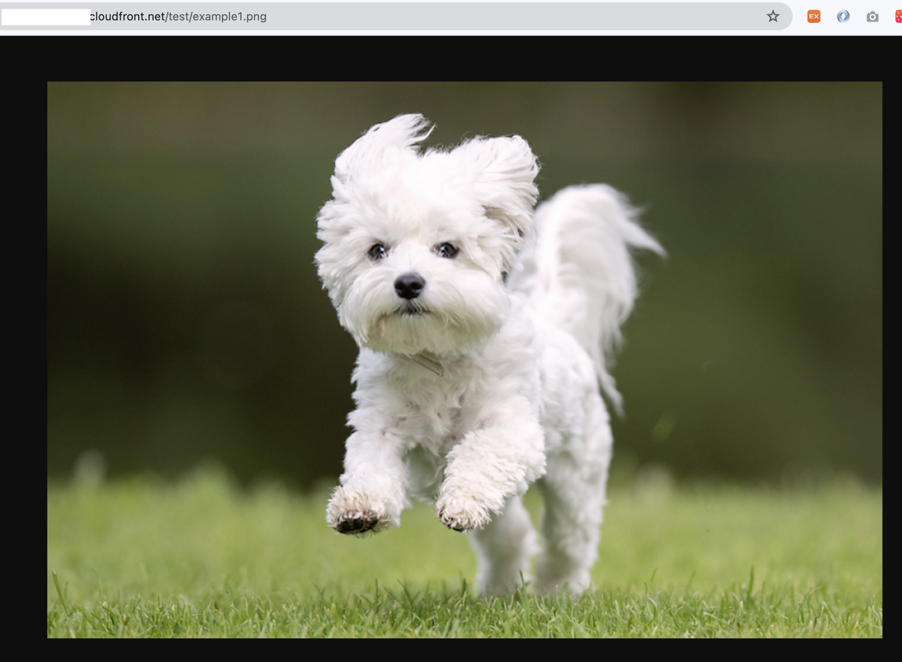This screenshot has height=662, width=902.
Task: Bookmark this page with the star icon
Action: [773, 17]
